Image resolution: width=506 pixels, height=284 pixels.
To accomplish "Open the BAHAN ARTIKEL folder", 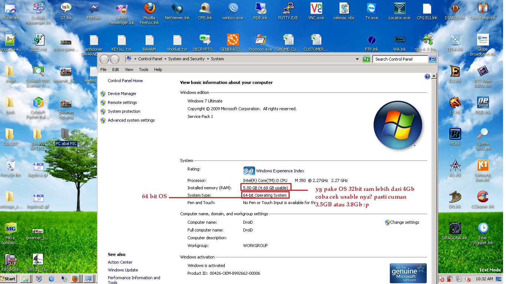I will (x=38, y=139).
